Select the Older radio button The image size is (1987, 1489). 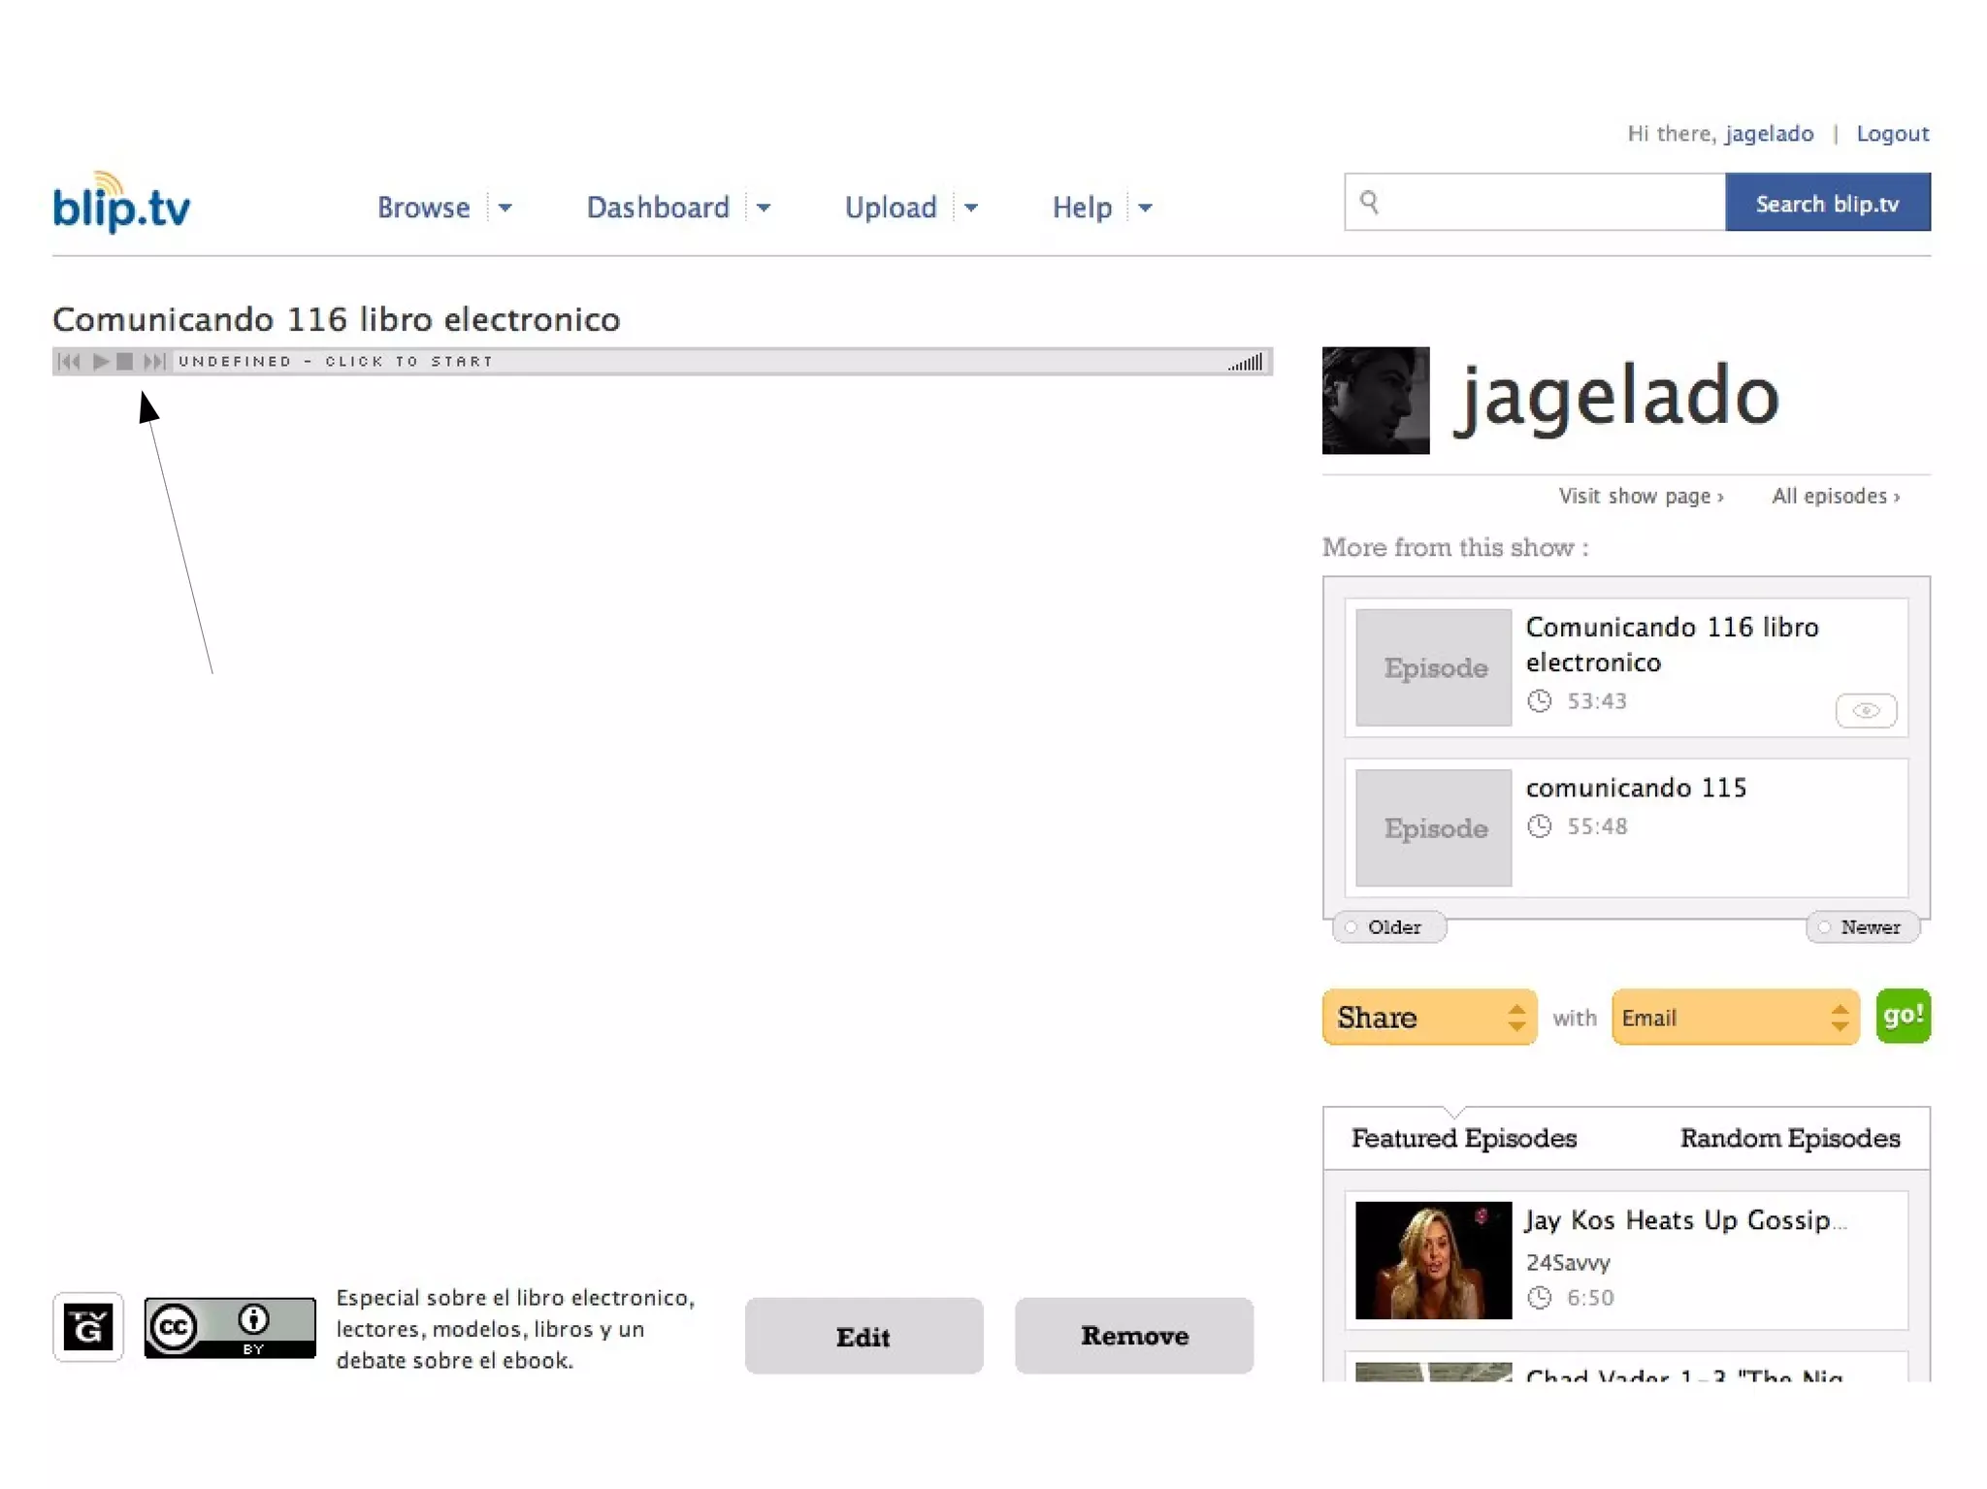click(1352, 927)
